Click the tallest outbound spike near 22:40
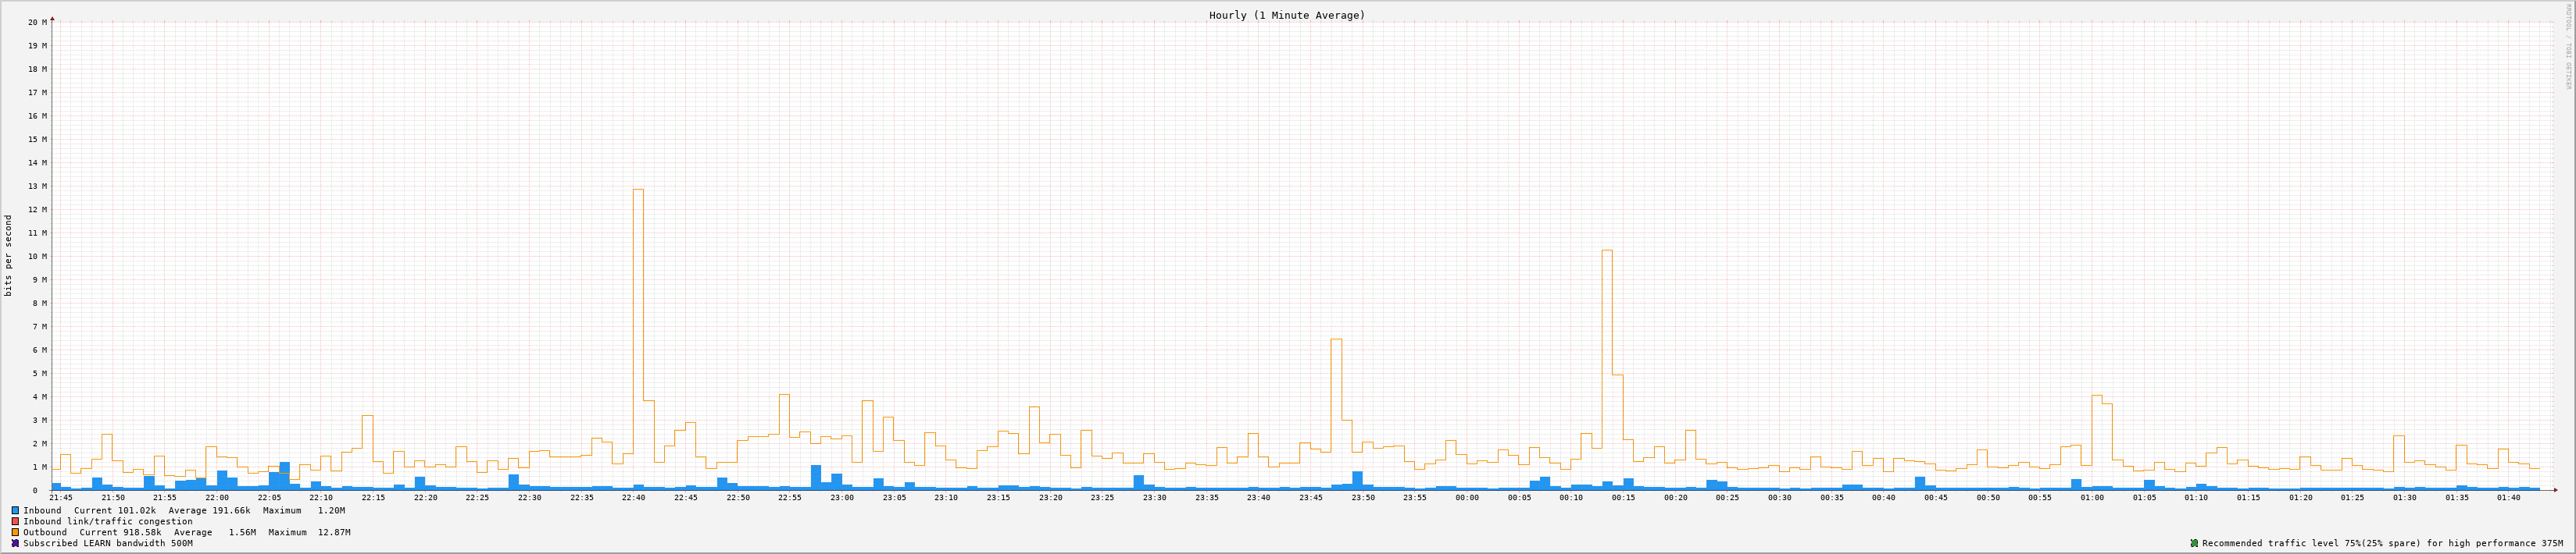 pos(638,300)
